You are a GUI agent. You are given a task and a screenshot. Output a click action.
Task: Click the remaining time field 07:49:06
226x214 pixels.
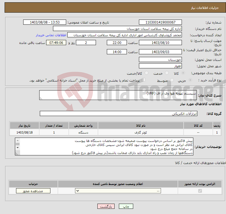pos(56,43)
